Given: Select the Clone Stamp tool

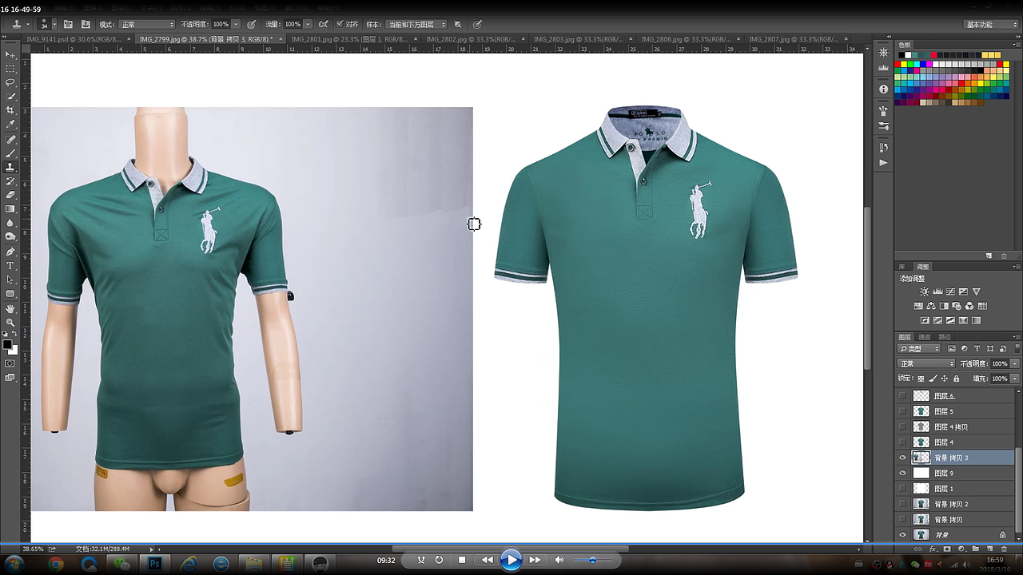Looking at the screenshot, I should [x=10, y=167].
